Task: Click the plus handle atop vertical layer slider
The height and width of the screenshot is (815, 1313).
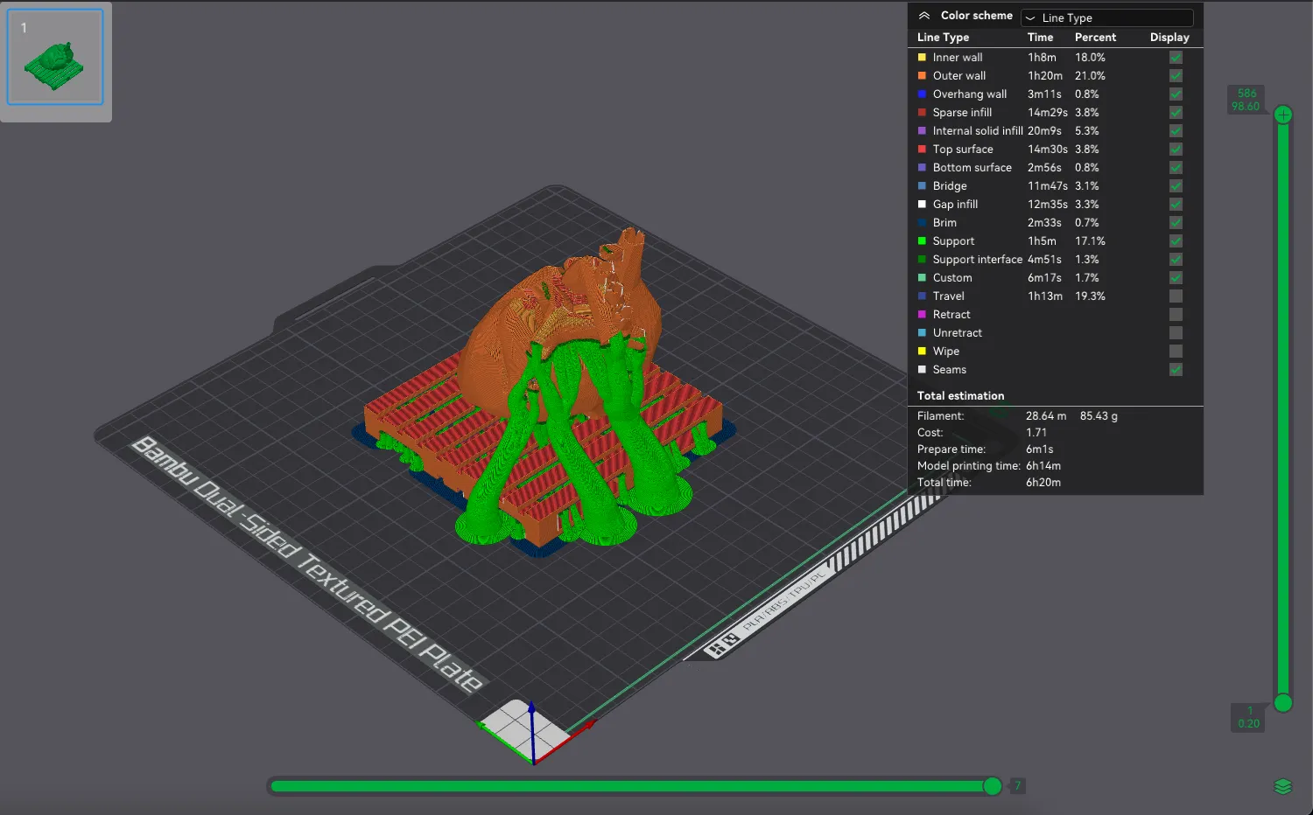Action: tap(1283, 115)
